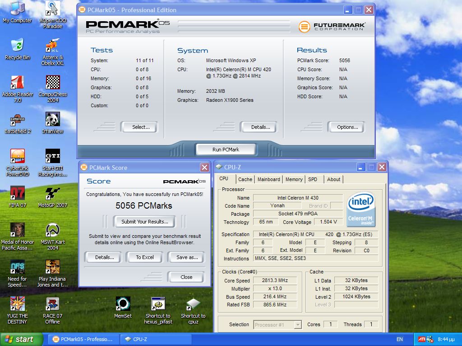This screenshot has width=462, height=346.
Task: Open AOpen COO Paradise shortcut
Action: (52, 14)
